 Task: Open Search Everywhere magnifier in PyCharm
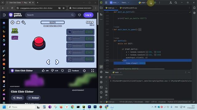(176, 2)
